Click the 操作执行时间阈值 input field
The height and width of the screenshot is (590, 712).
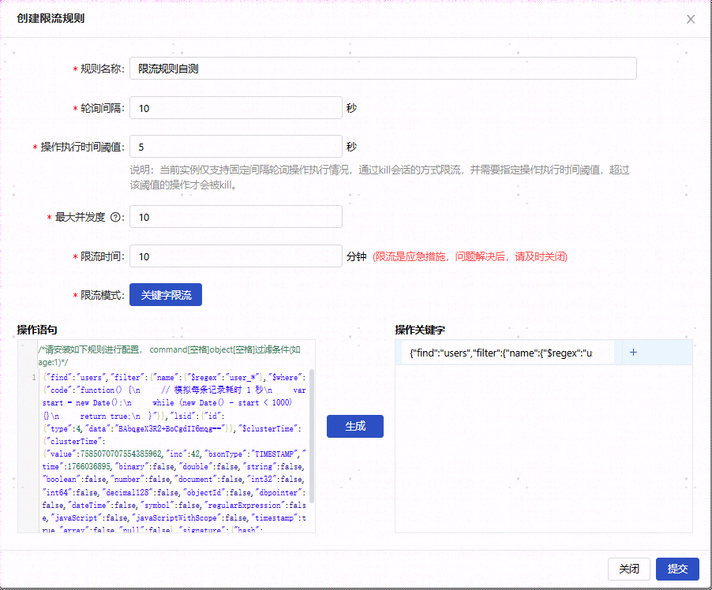[x=236, y=147]
